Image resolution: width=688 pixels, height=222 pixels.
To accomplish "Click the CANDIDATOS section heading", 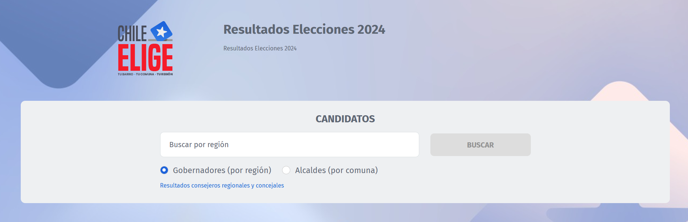I will [345, 119].
